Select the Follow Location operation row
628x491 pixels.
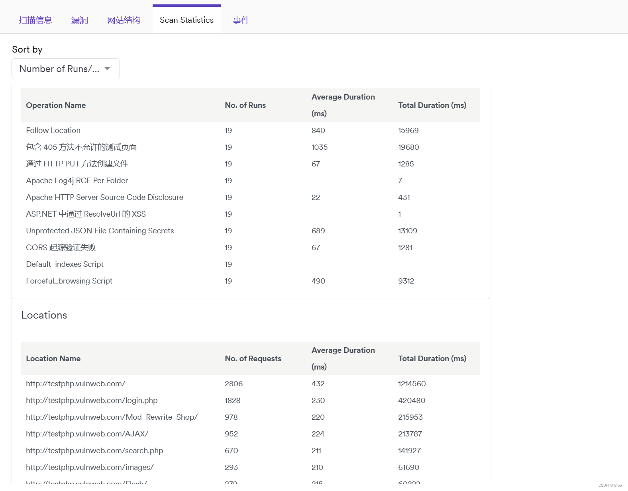53,131
